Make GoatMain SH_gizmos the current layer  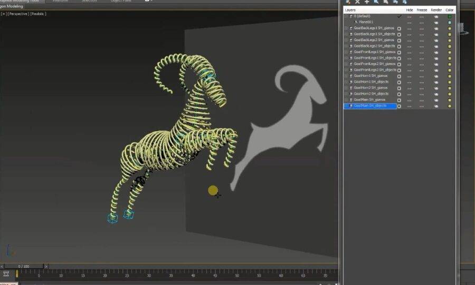(399, 100)
